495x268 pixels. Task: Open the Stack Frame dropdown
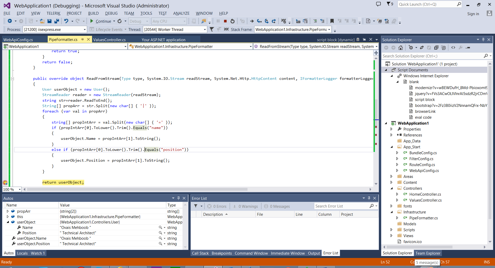[x=293, y=29]
